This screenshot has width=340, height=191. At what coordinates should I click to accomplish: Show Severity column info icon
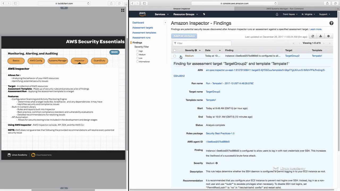point(196,50)
